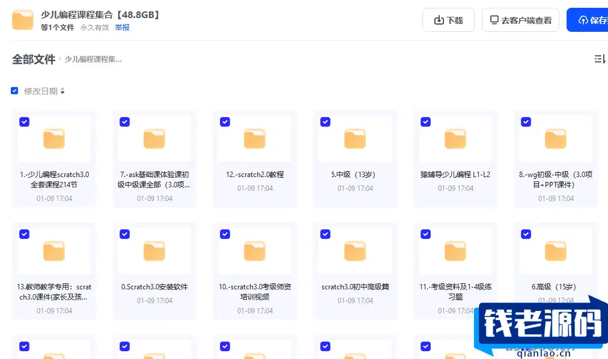Uncheck the 8.-wg初级-中级 checkbox
The height and width of the screenshot is (359, 608).
point(526,122)
